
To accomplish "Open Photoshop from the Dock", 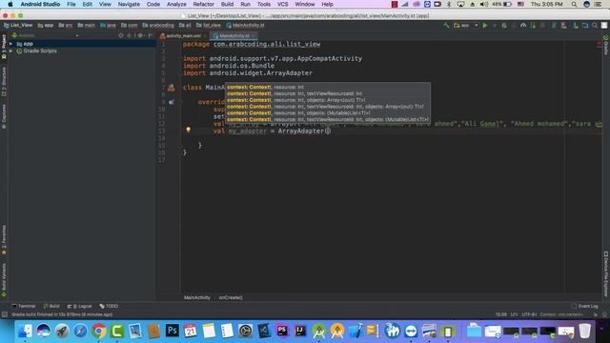I will 172,331.
